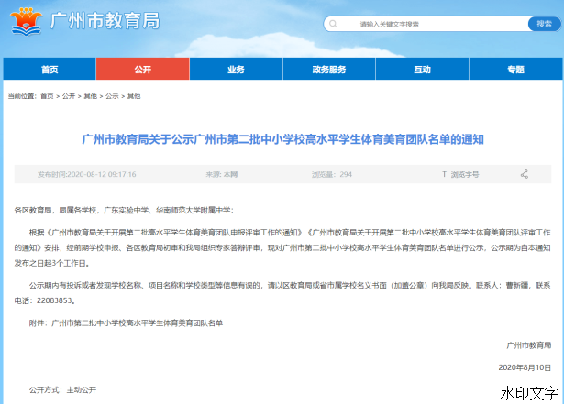Open the 首页 navigation tab

[x=50, y=69]
